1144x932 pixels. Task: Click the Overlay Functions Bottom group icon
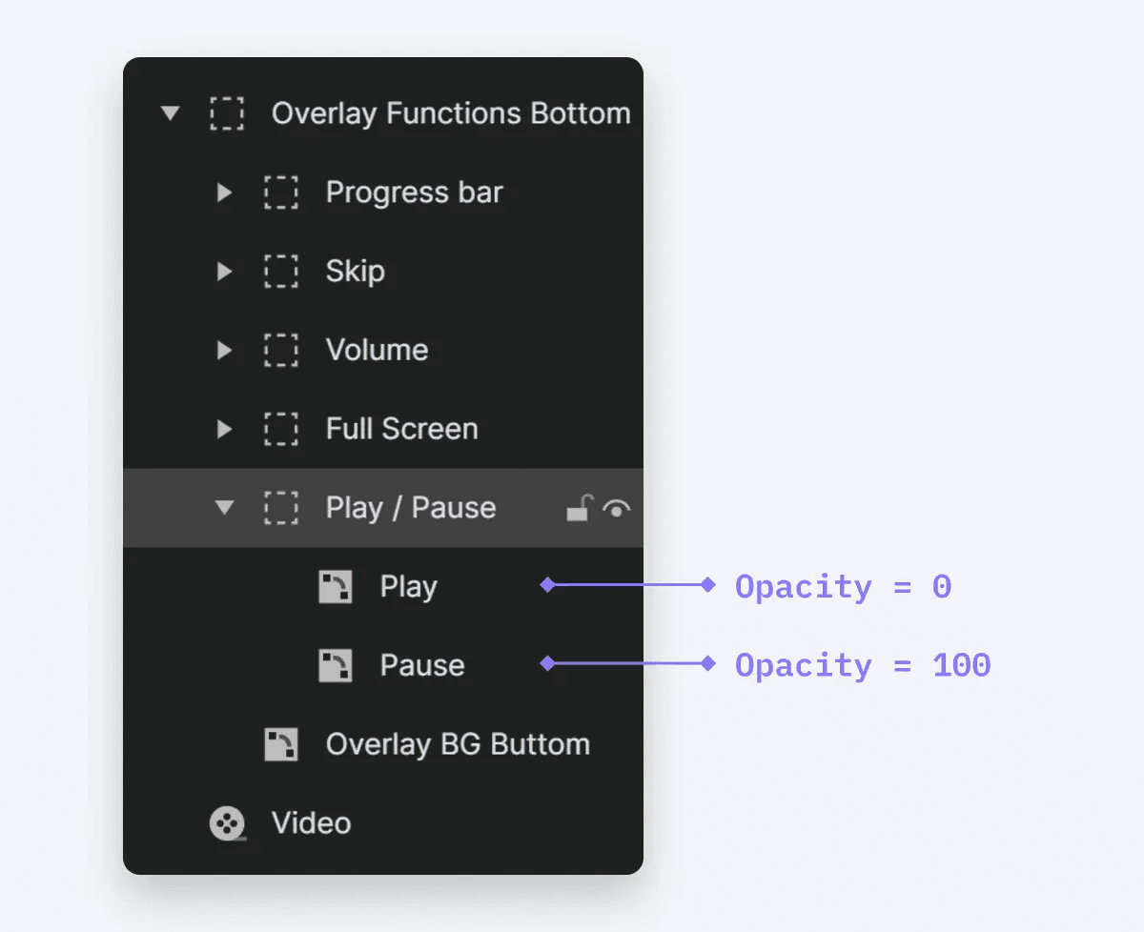(227, 113)
